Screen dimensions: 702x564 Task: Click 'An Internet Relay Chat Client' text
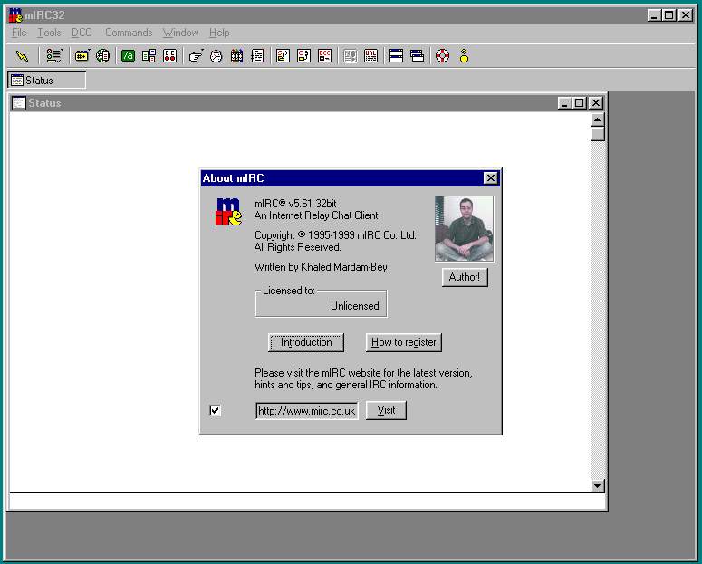pos(316,215)
